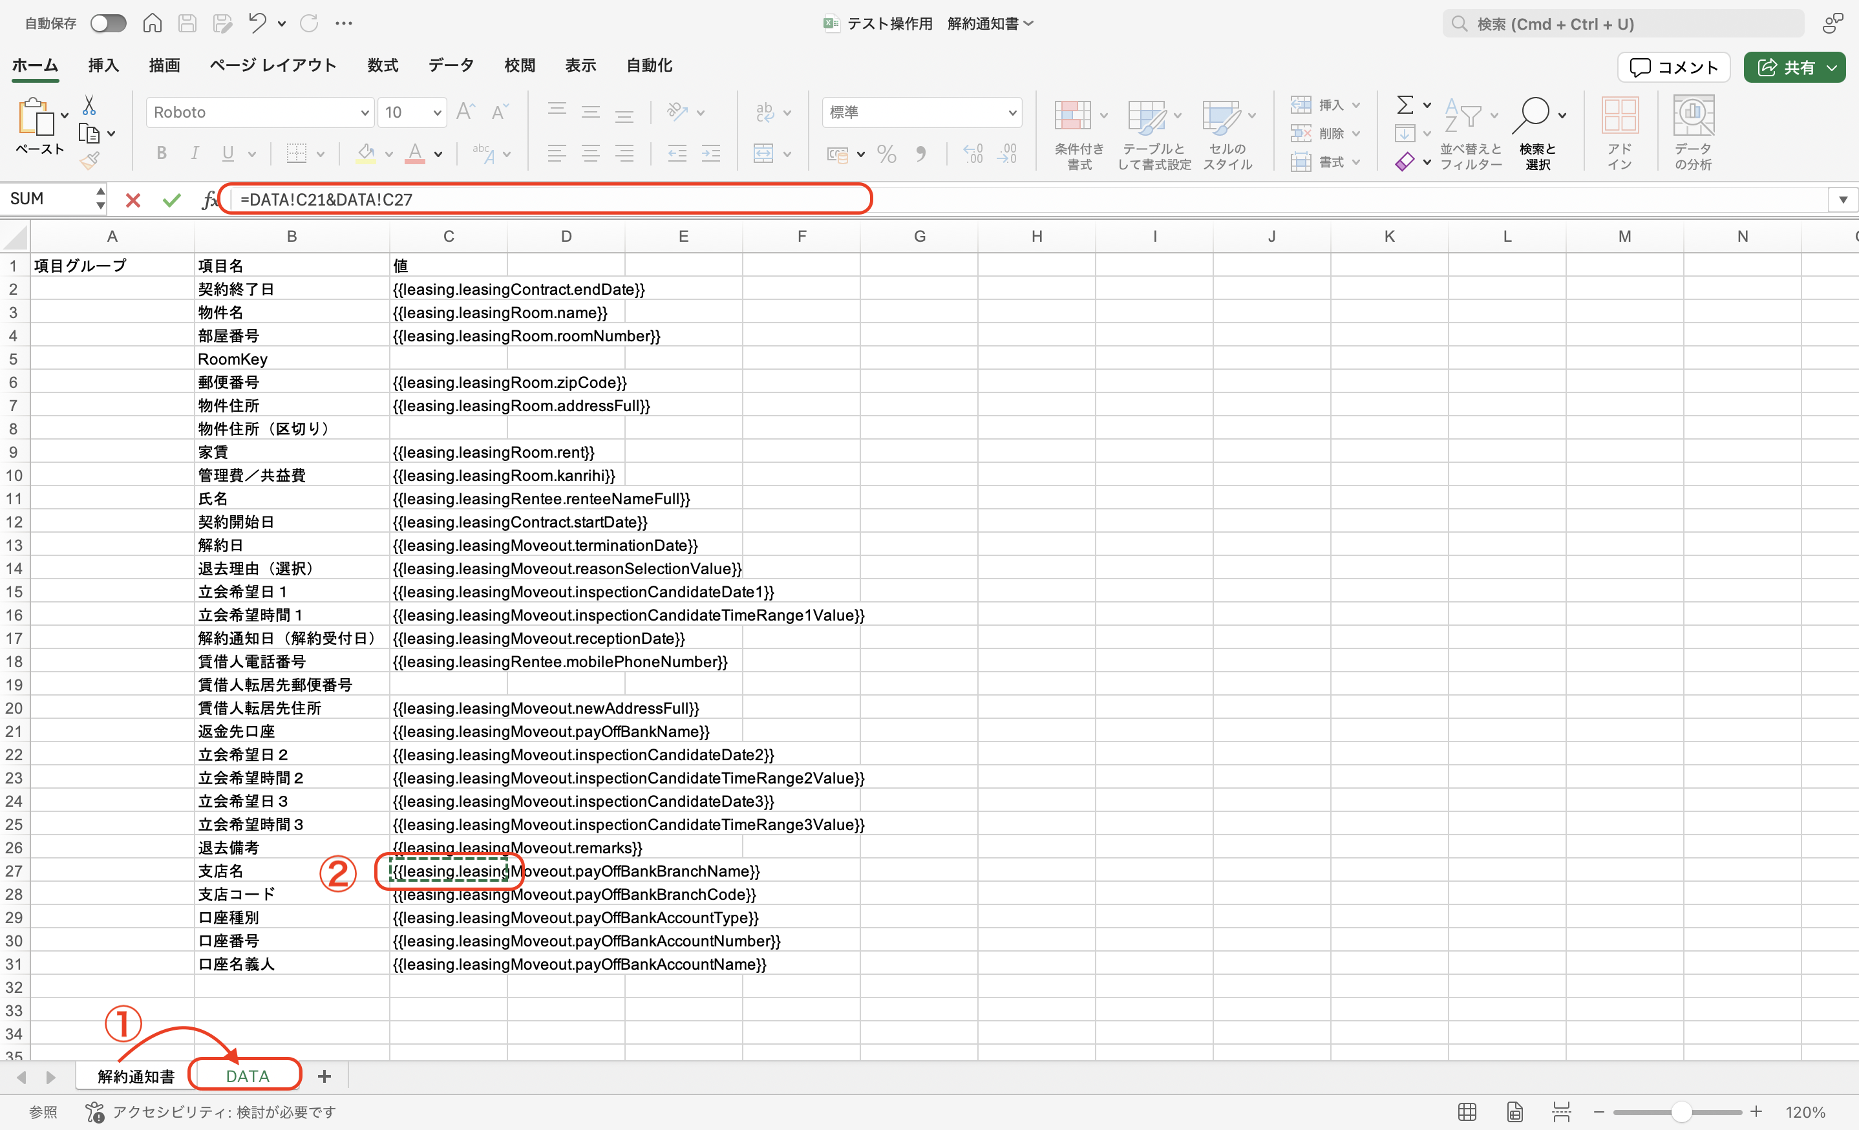Click the AutoSum sigma icon

click(1405, 104)
